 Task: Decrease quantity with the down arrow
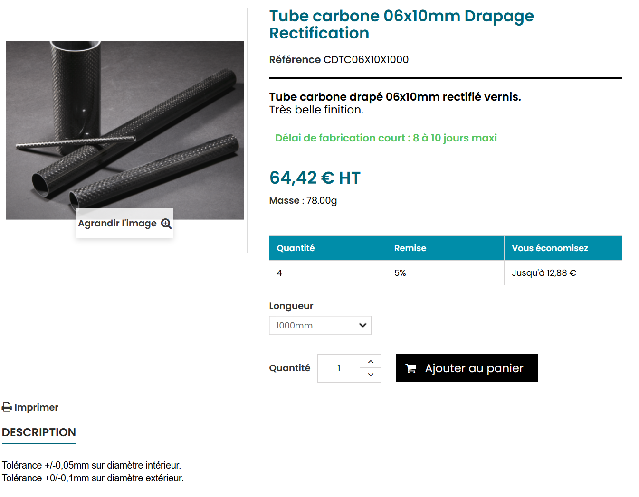pos(371,375)
